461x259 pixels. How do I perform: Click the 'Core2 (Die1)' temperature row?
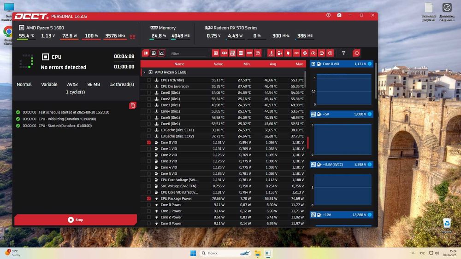click(x=224, y=99)
